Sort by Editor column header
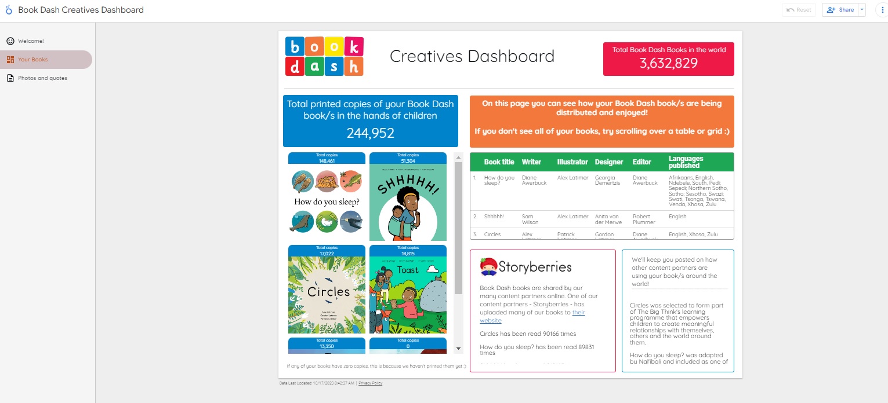This screenshot has height=403, width=888. [642, 162]
